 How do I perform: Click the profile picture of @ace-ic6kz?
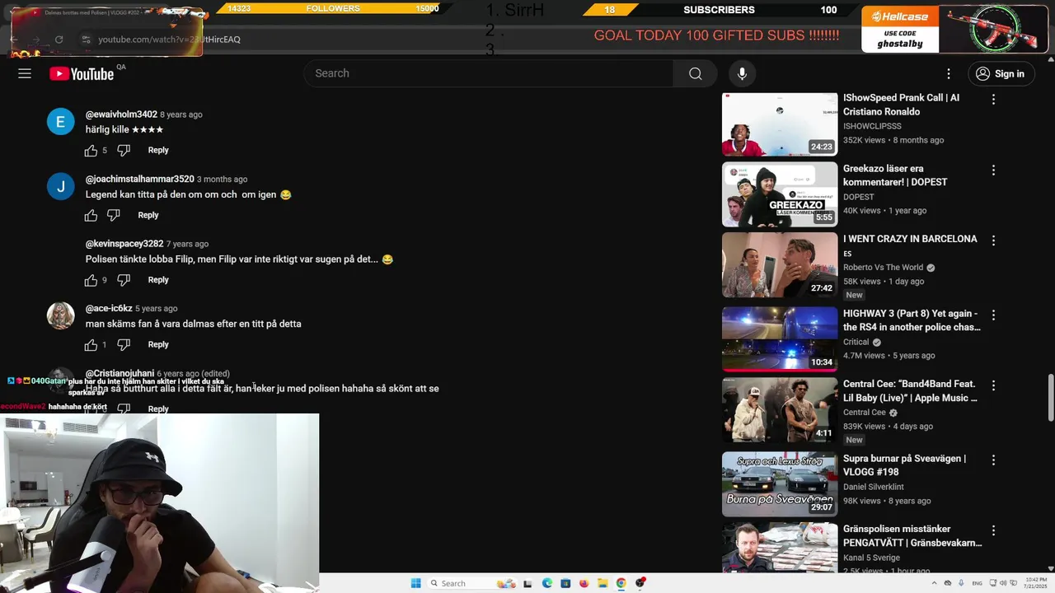[x=60, y=316]
